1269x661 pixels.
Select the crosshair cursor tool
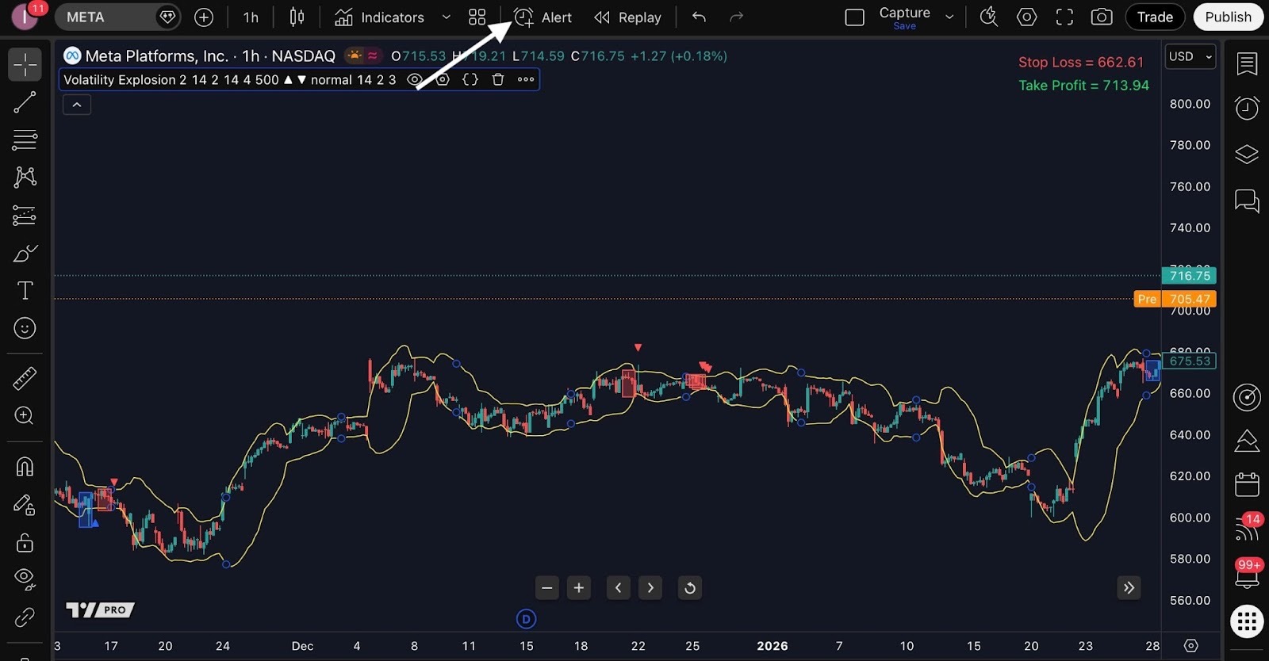pos(25,64)
